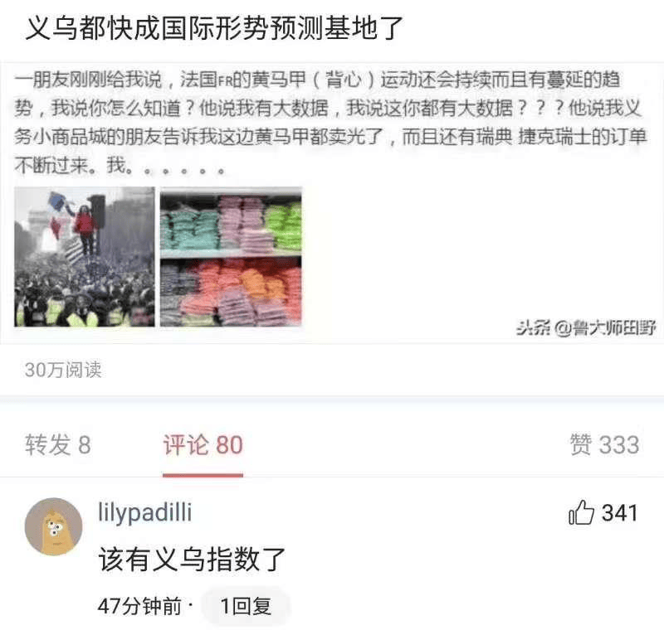Viewport: 664px width, 630px height.
Task: Click the 341 like count number
Action: pos(620,513)
